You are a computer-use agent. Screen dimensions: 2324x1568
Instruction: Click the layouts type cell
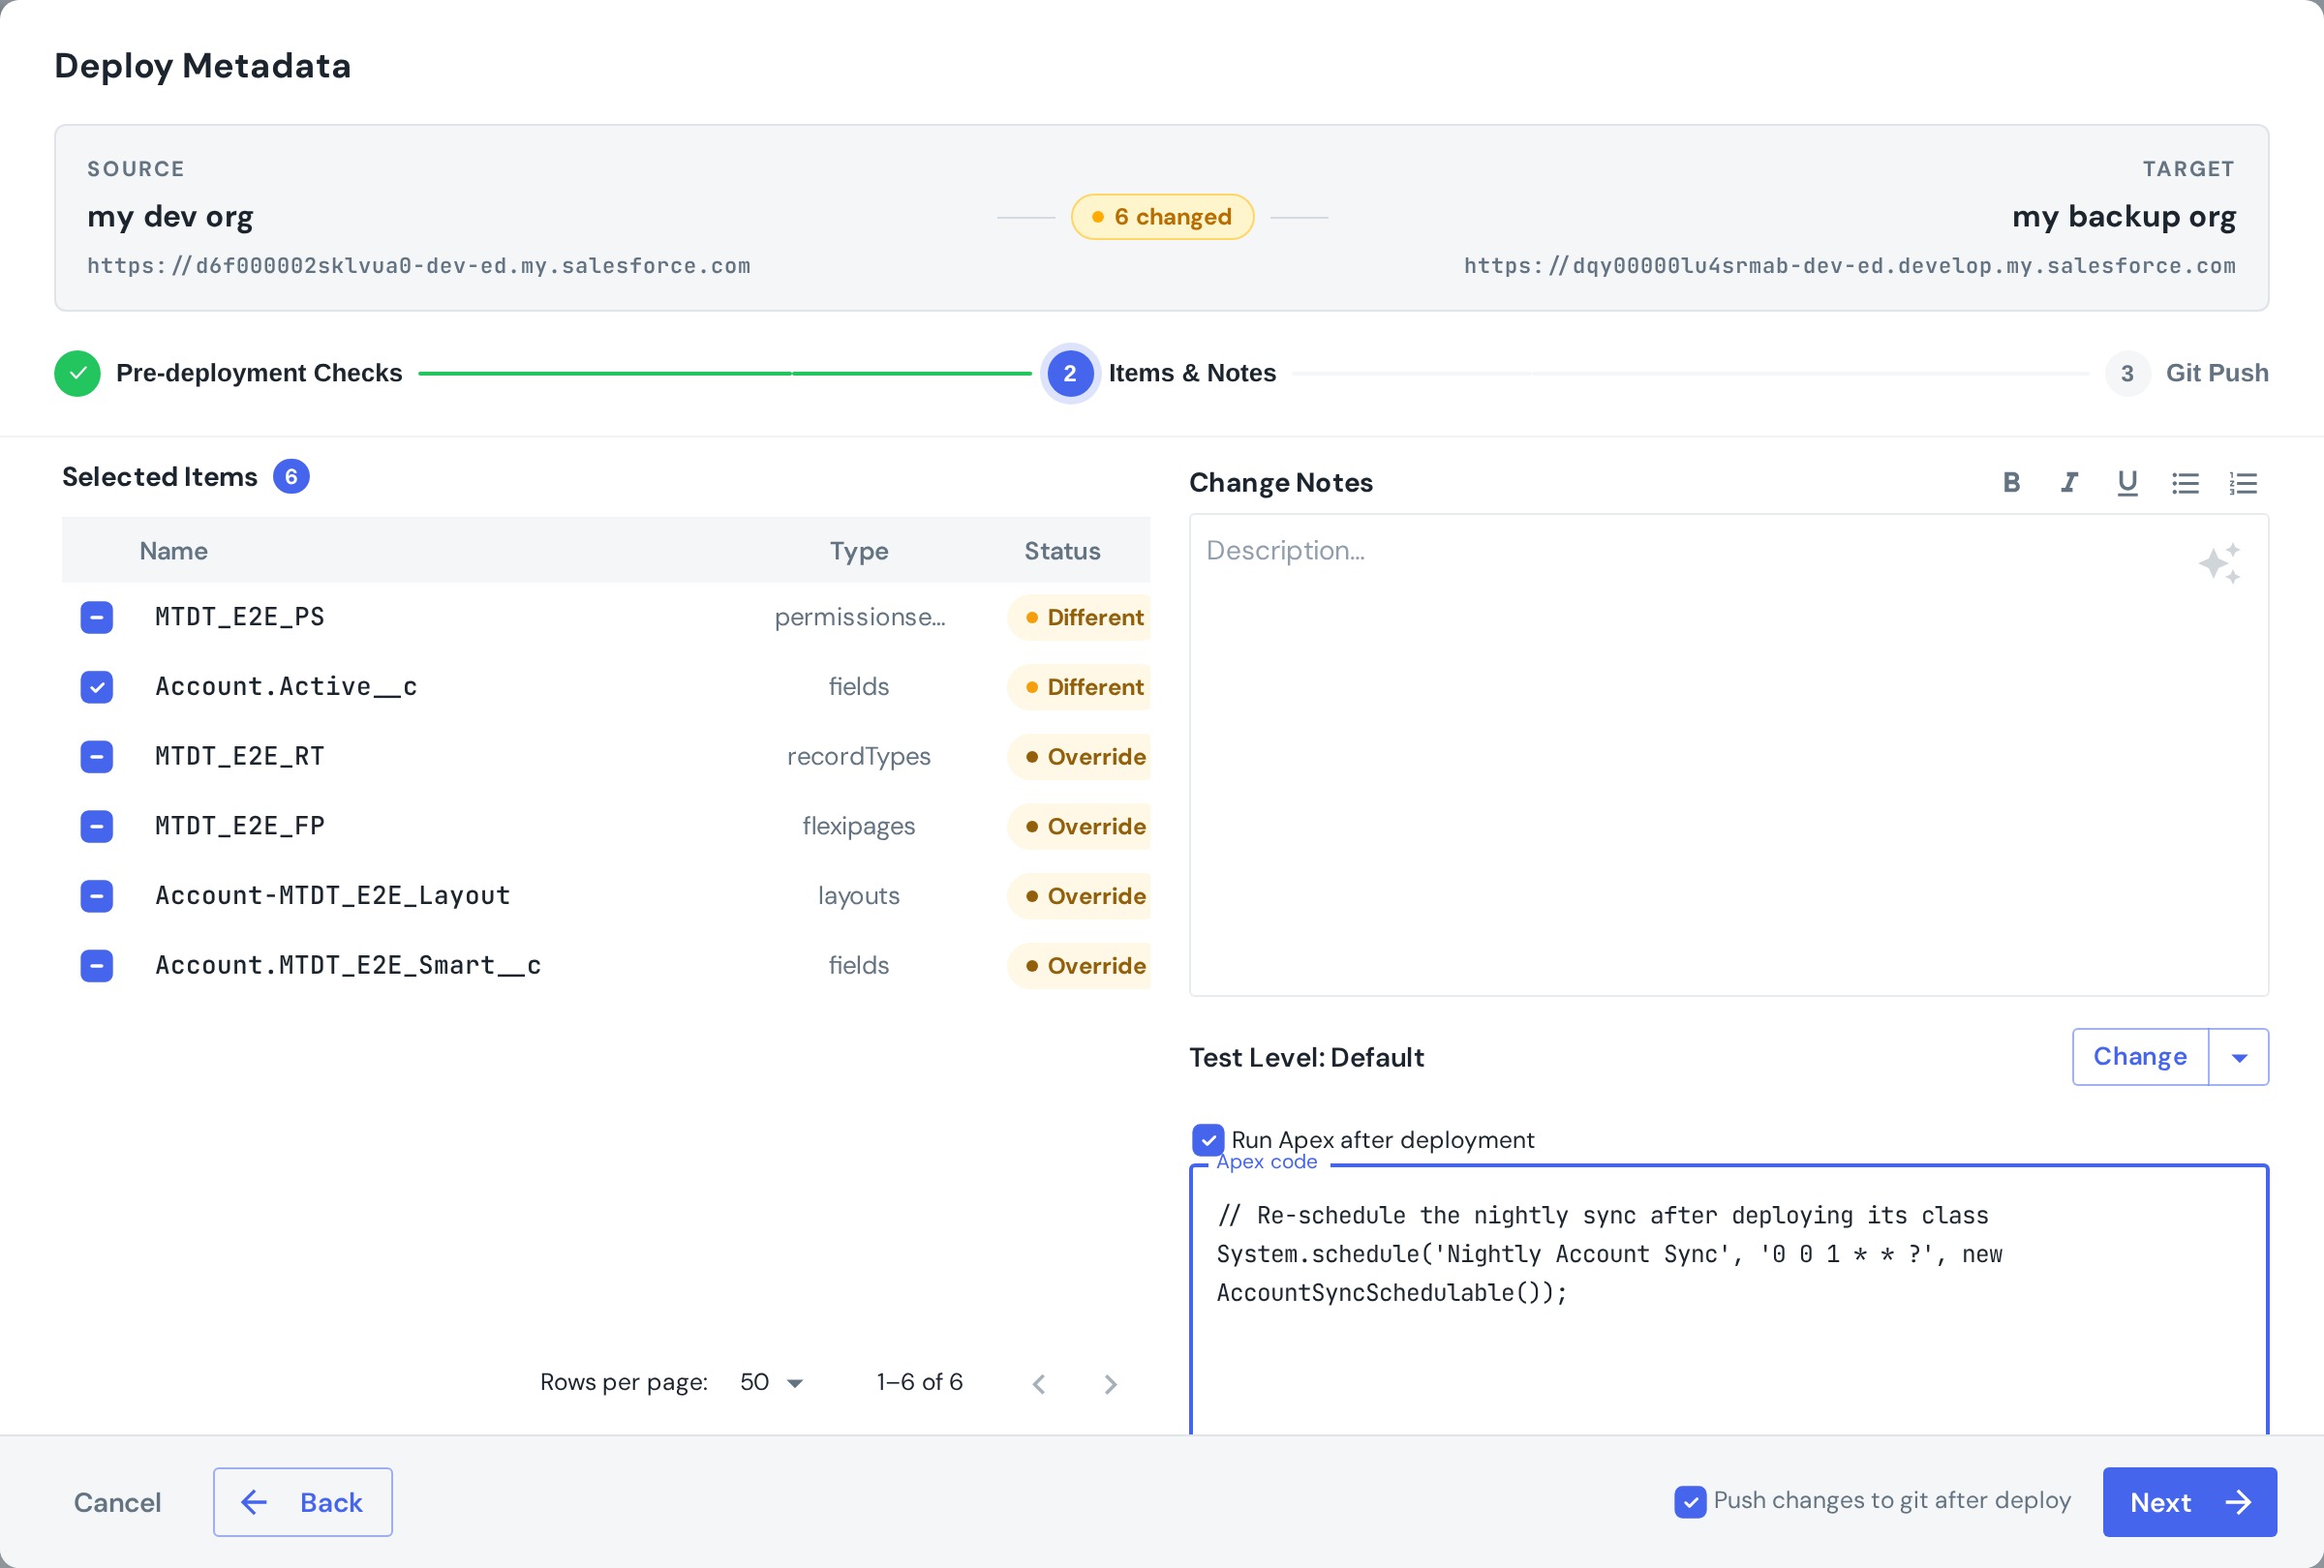[x=858, y=895]
